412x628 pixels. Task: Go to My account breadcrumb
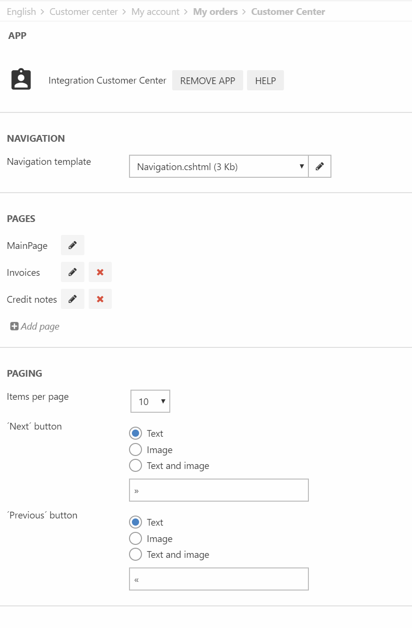(155, 12)
